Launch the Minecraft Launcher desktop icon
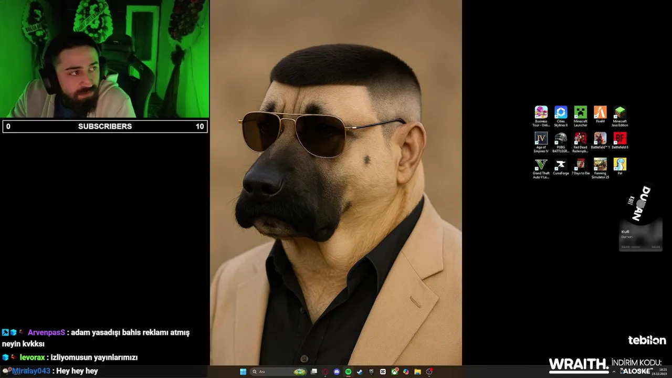Viewport: 672px width, 378px height. [580, 116]
